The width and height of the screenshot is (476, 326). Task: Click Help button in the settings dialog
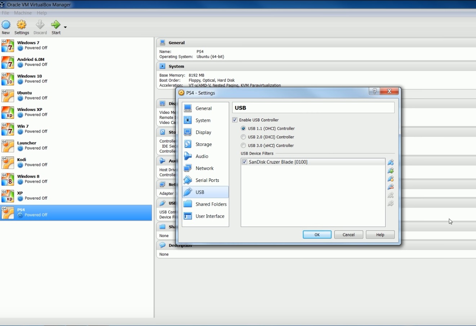[380, 235]
